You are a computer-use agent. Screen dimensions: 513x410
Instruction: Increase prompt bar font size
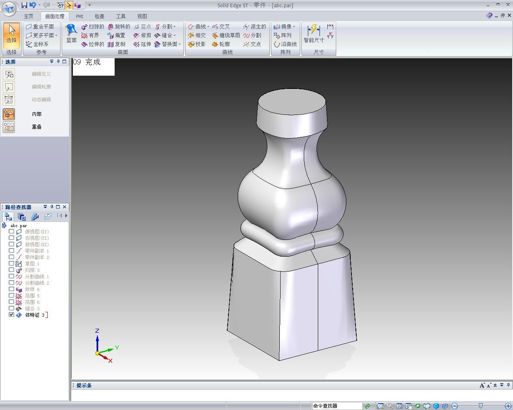tap(482, 385)
